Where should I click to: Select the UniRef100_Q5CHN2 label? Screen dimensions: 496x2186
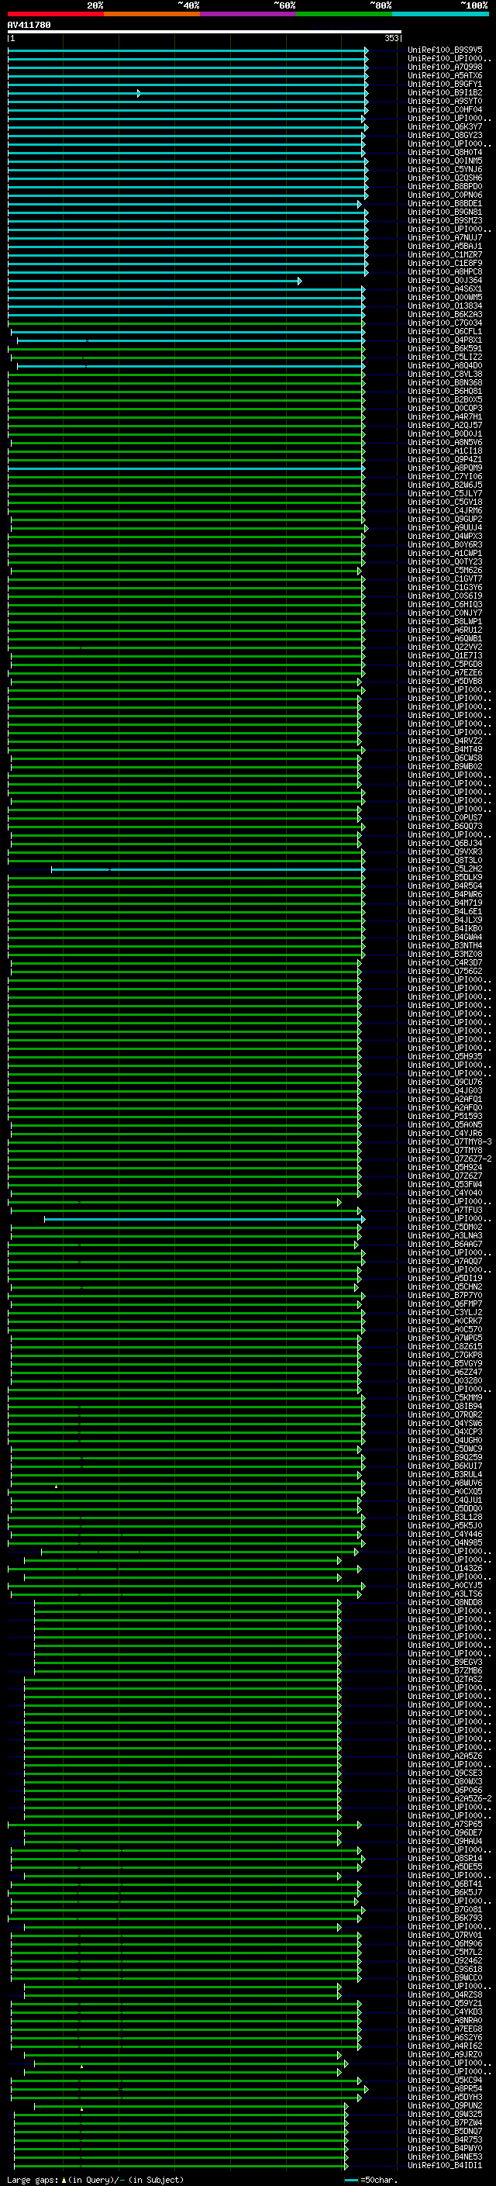pos(445,1286)
